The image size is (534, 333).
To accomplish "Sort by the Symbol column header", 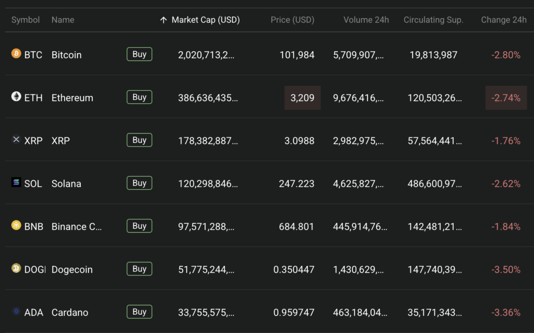I will pos(26,20).
